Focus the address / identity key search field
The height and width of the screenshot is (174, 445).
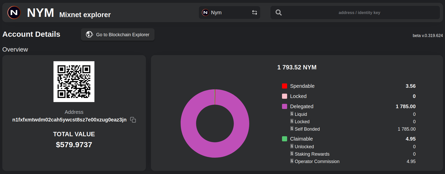[359, 13]
